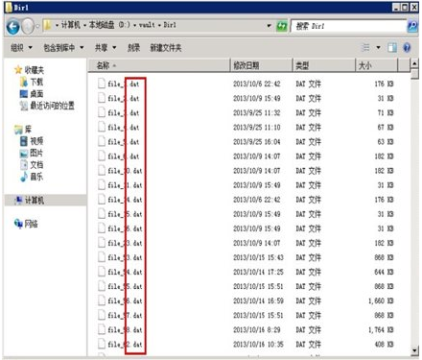
Task: Expand the arrow after 本地磁盘 (D:) in the breadcrumb
Action: (134, 25)
